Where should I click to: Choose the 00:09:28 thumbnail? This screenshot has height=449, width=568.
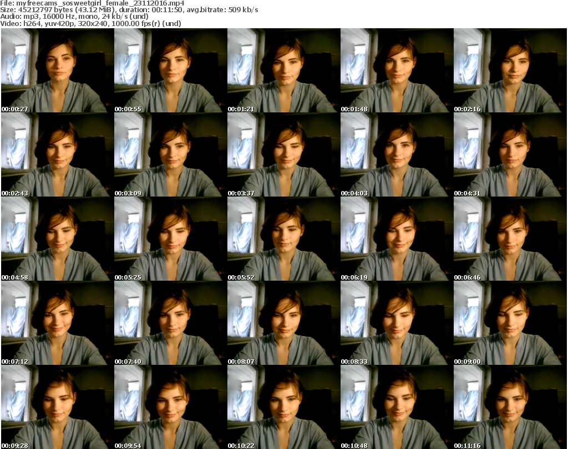[57, 407]
